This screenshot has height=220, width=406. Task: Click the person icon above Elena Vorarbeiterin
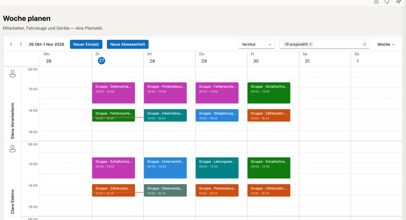pos(12,74)
